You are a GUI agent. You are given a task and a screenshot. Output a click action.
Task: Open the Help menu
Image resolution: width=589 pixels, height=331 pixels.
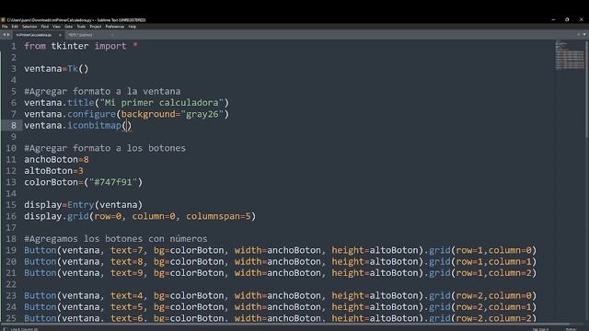tap(133, 27)
